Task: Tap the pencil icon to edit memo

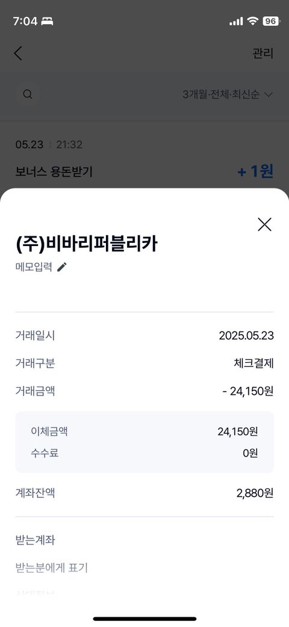Action: pos(61,267)
